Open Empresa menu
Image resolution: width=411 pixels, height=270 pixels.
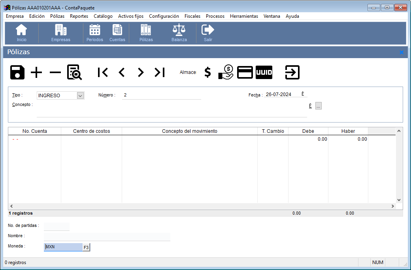(x=15, y=16)
